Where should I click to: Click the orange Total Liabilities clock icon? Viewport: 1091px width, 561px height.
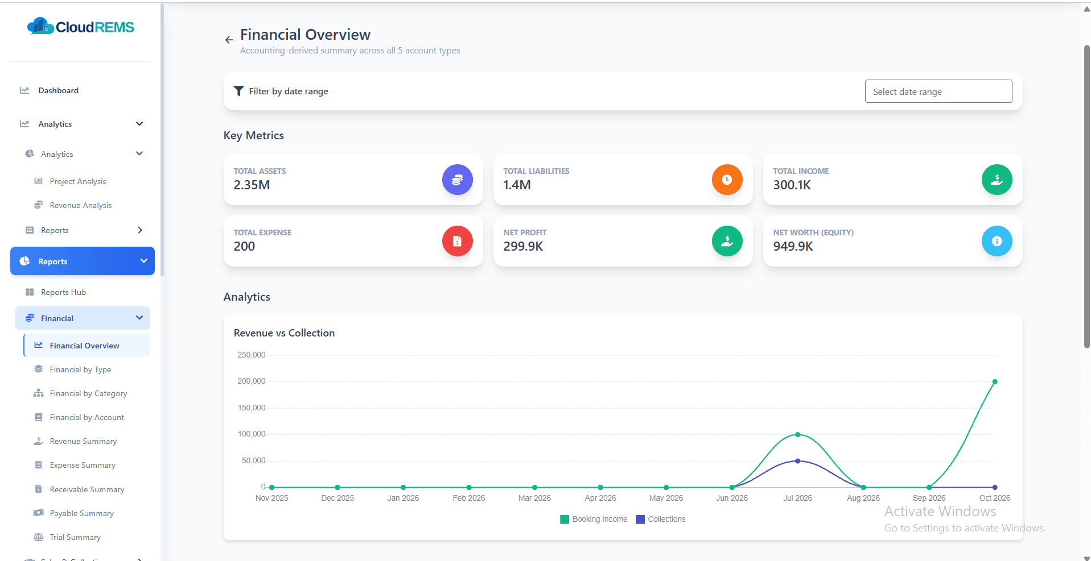click(x=727, y=180)
